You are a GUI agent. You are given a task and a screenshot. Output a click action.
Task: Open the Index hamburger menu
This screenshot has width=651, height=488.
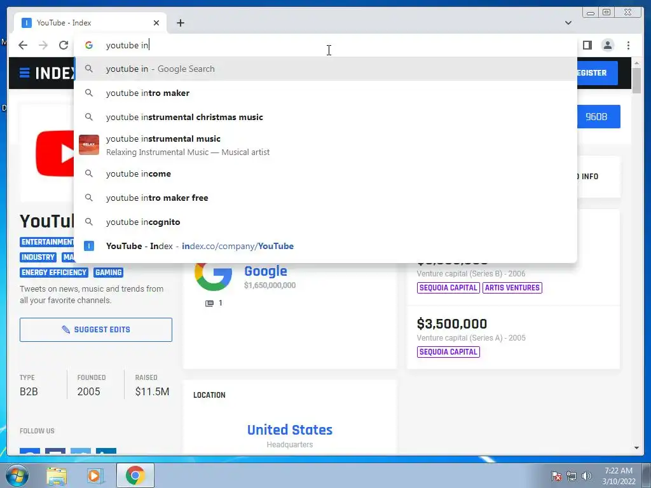click(x=25, y=73)
